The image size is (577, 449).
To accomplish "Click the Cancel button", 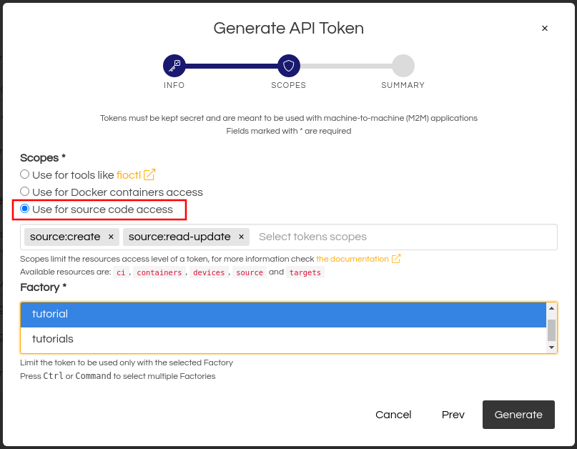I will (x=393, y=415).
